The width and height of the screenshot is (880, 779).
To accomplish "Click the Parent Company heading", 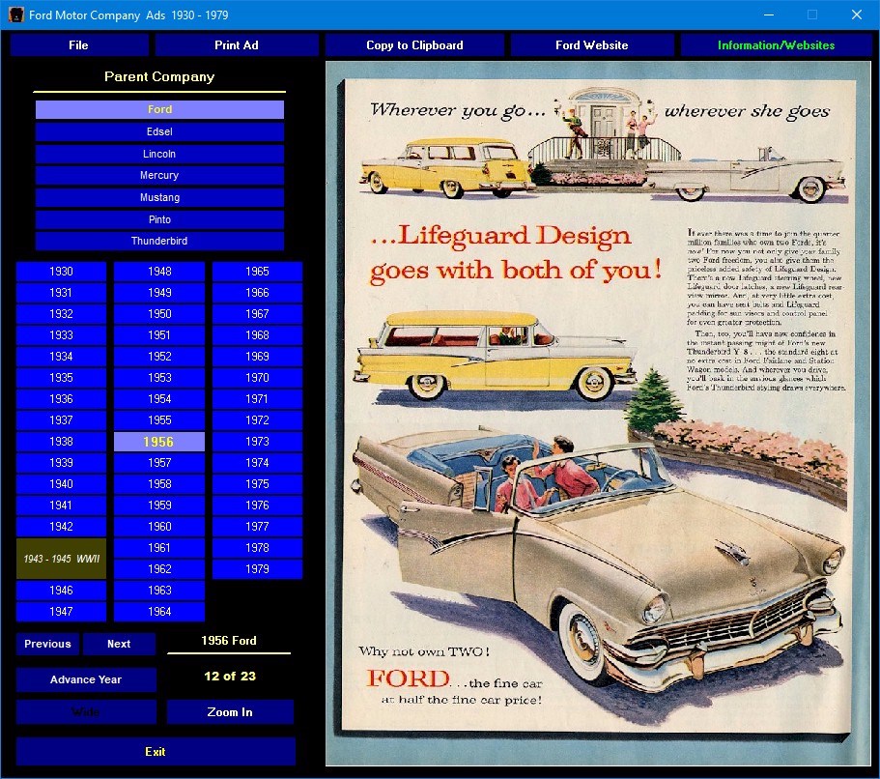I will coord(159,77).
